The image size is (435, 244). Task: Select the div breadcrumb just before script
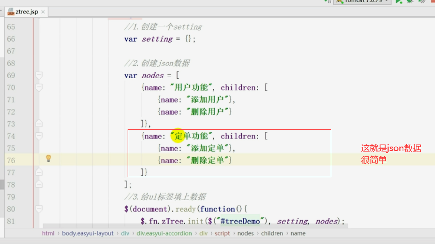[204, 233]
